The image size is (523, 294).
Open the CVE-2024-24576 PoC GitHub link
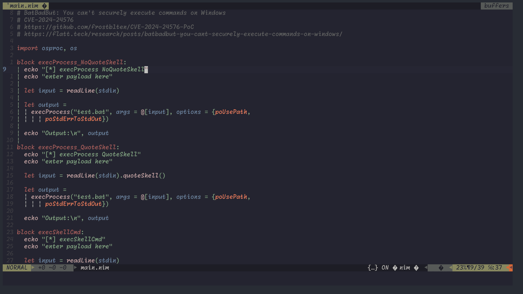coord(109,27)
